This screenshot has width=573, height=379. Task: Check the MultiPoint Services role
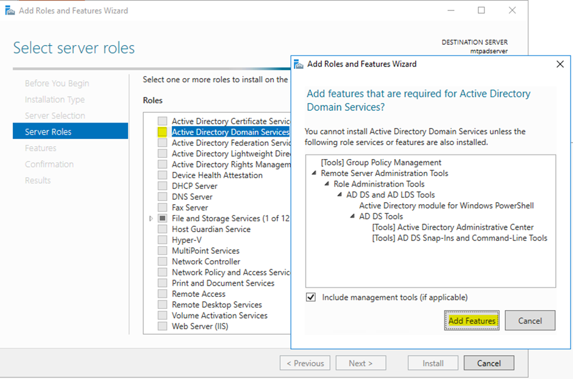coord(162,250)
